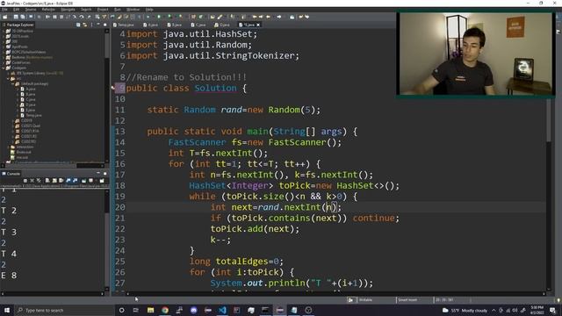562x316 pixels.
Task: Expand the JRE System Library node
Action: (8, 73)
